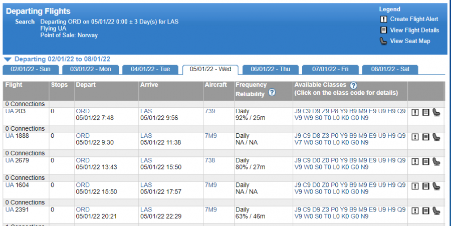Open the UA link for flight 2391
The width and height of the screenshot is (451, 226).
point(10,209)
